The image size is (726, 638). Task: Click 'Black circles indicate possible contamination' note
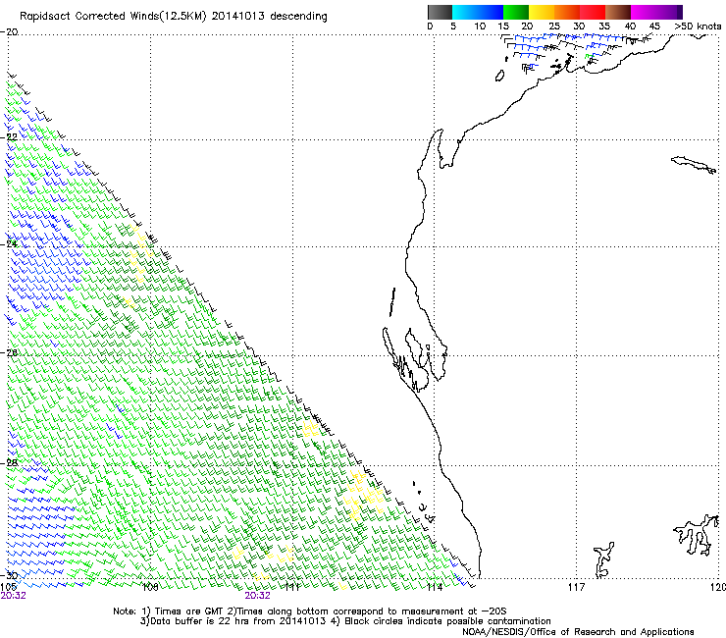(447, 621)
